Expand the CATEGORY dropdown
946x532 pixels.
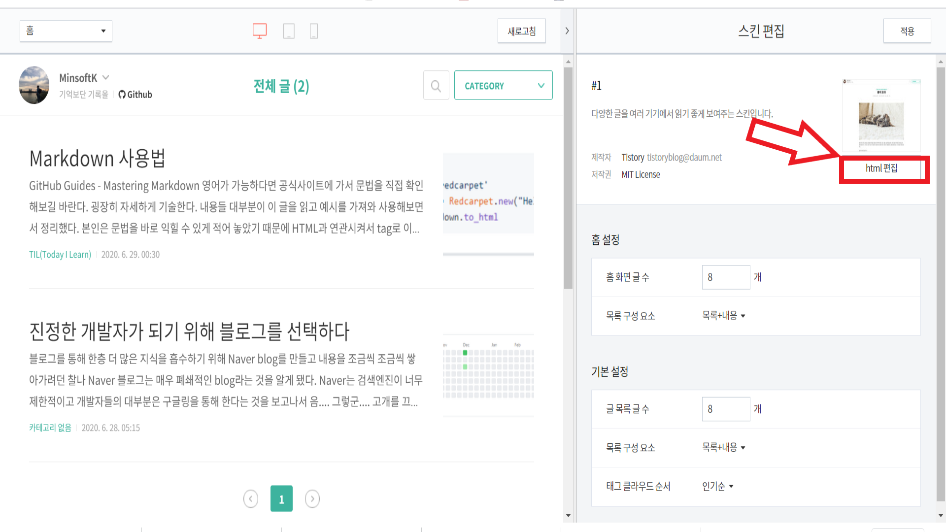(x=503, y=86)
